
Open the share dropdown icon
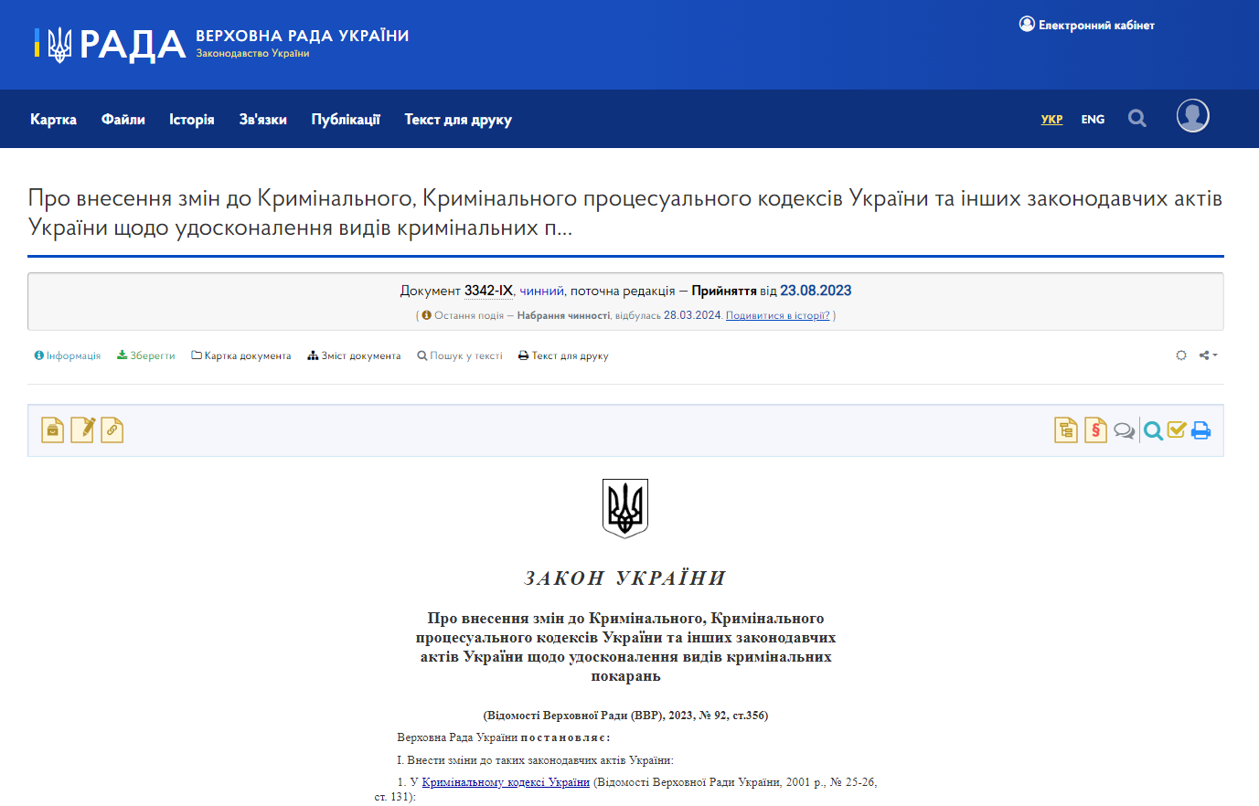(x=1208, y=355)
